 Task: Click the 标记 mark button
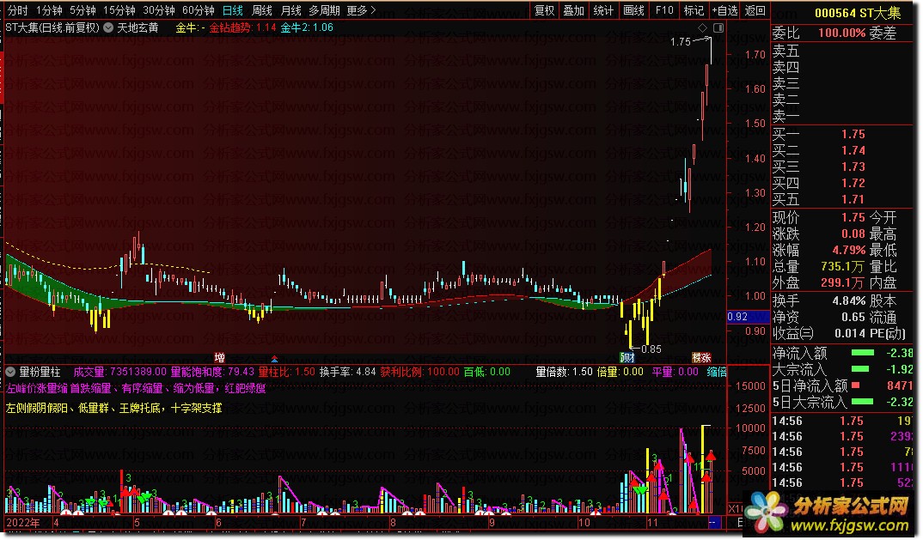pyautogui.click(x=694, y=10)
